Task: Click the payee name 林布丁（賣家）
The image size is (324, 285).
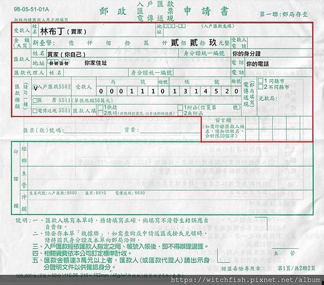Action: pyautogui.click(x=63, y=31)
